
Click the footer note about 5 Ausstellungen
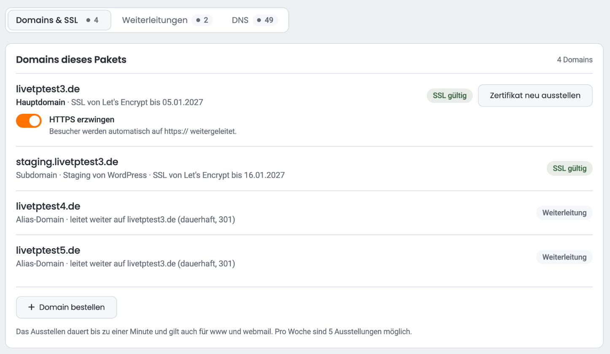pyautogui.click(x=214, y=332)
